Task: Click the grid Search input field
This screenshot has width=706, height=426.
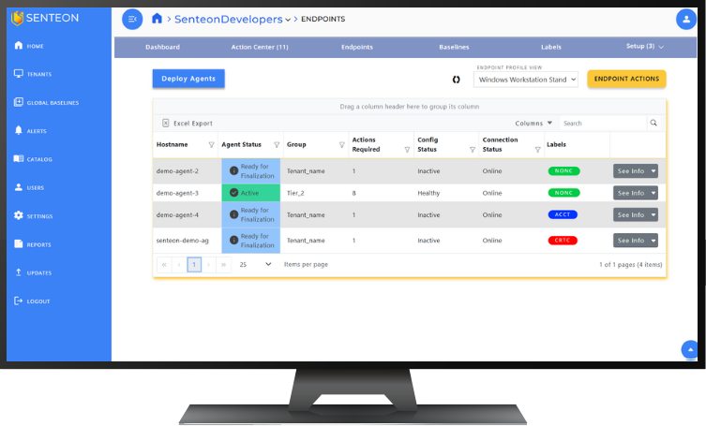Action: point(602,123)
